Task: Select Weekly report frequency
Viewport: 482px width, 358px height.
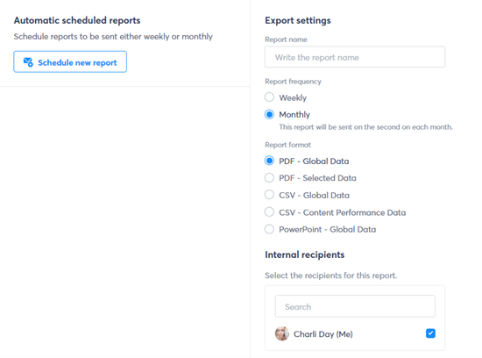Action: (x=269, y=97)
